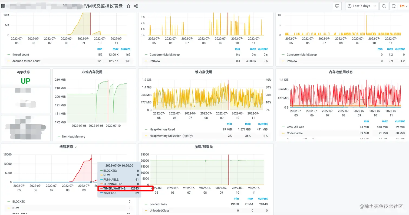Switch to TV cycle view mode

coord(337,6)
